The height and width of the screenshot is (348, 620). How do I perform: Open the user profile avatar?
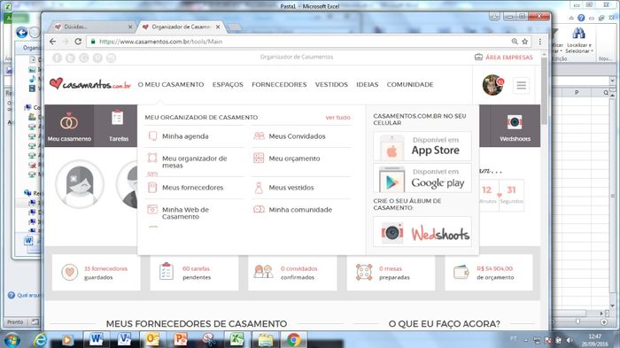(492, 85)
